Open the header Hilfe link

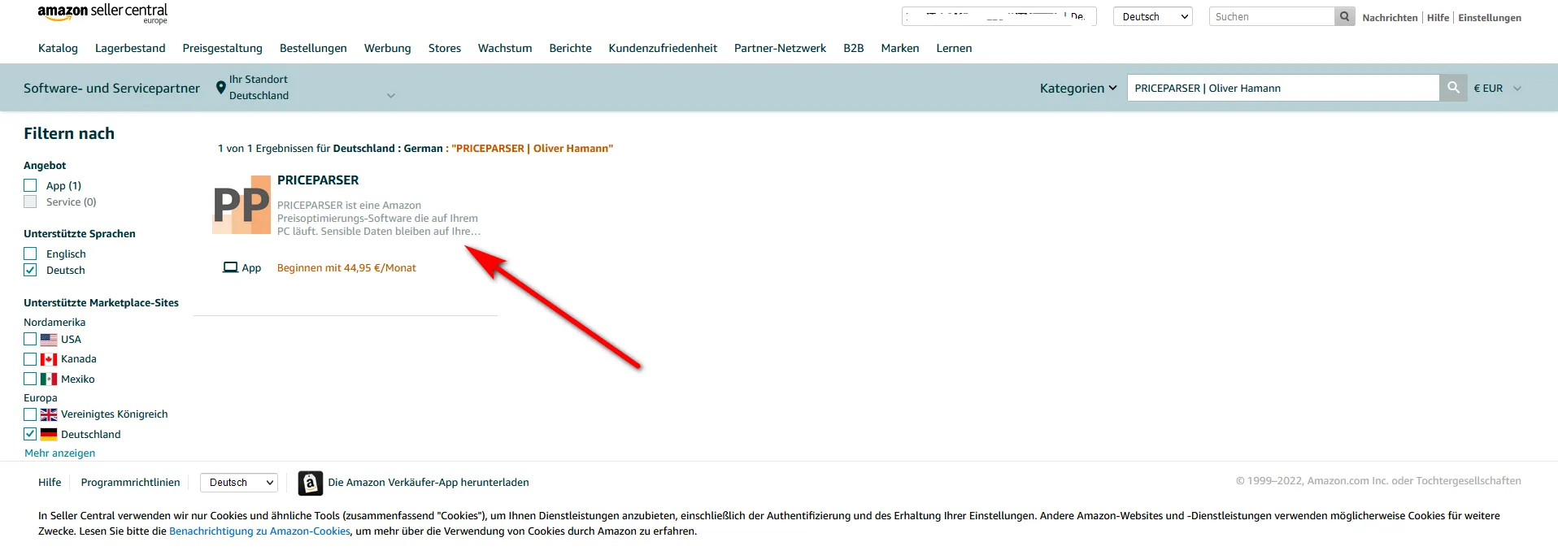pos(1438,17)
